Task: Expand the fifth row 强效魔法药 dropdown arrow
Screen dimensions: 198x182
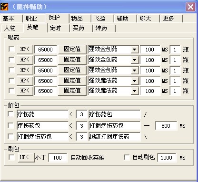Action: (135, 91)
